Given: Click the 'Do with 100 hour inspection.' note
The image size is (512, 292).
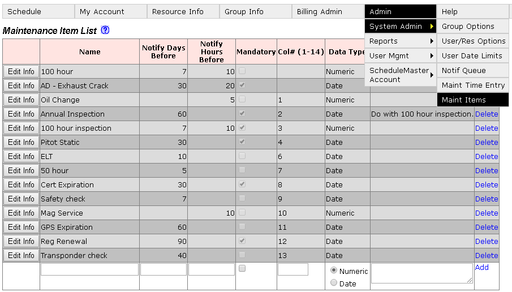Looking at the screenshot, I should coord(422,114).
